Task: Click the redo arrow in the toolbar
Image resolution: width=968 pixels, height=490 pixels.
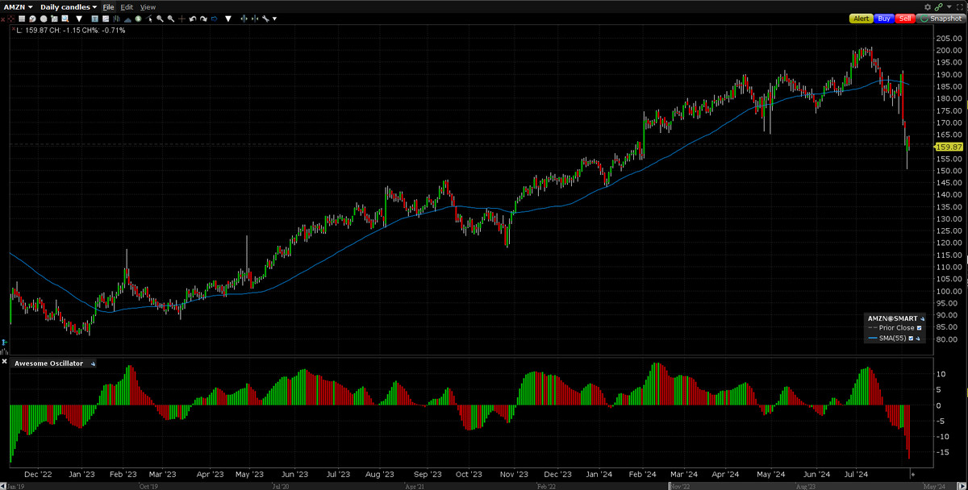Action: 202,18
